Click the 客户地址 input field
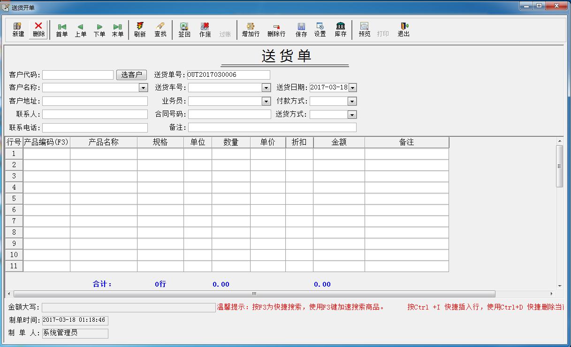The image size is (571, 347). 95,101
